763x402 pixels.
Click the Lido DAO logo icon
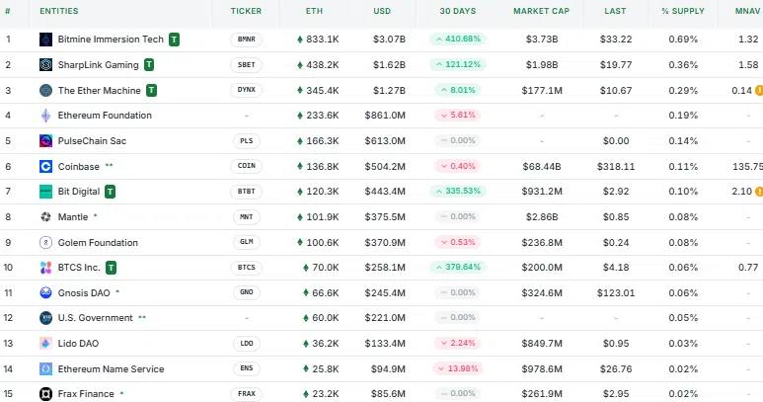click(x=45, y=343)
